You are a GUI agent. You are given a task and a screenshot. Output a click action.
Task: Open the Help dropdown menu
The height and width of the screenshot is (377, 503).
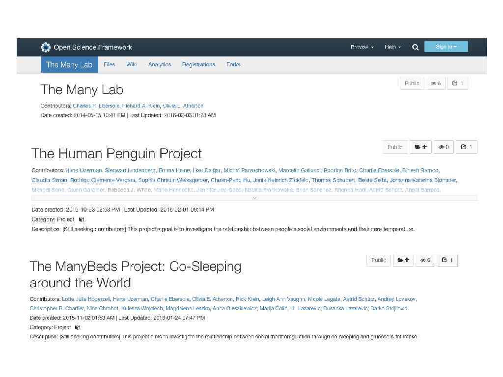pyautogui.click(x=392, y=47)
